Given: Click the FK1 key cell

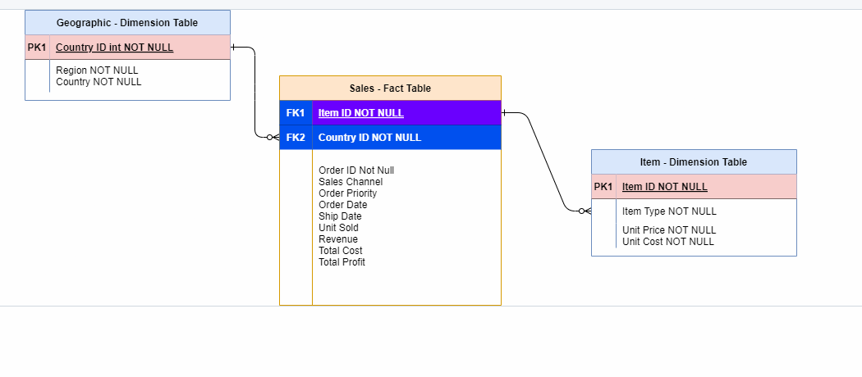Looking at the screenshot, I should coord(296,113).
